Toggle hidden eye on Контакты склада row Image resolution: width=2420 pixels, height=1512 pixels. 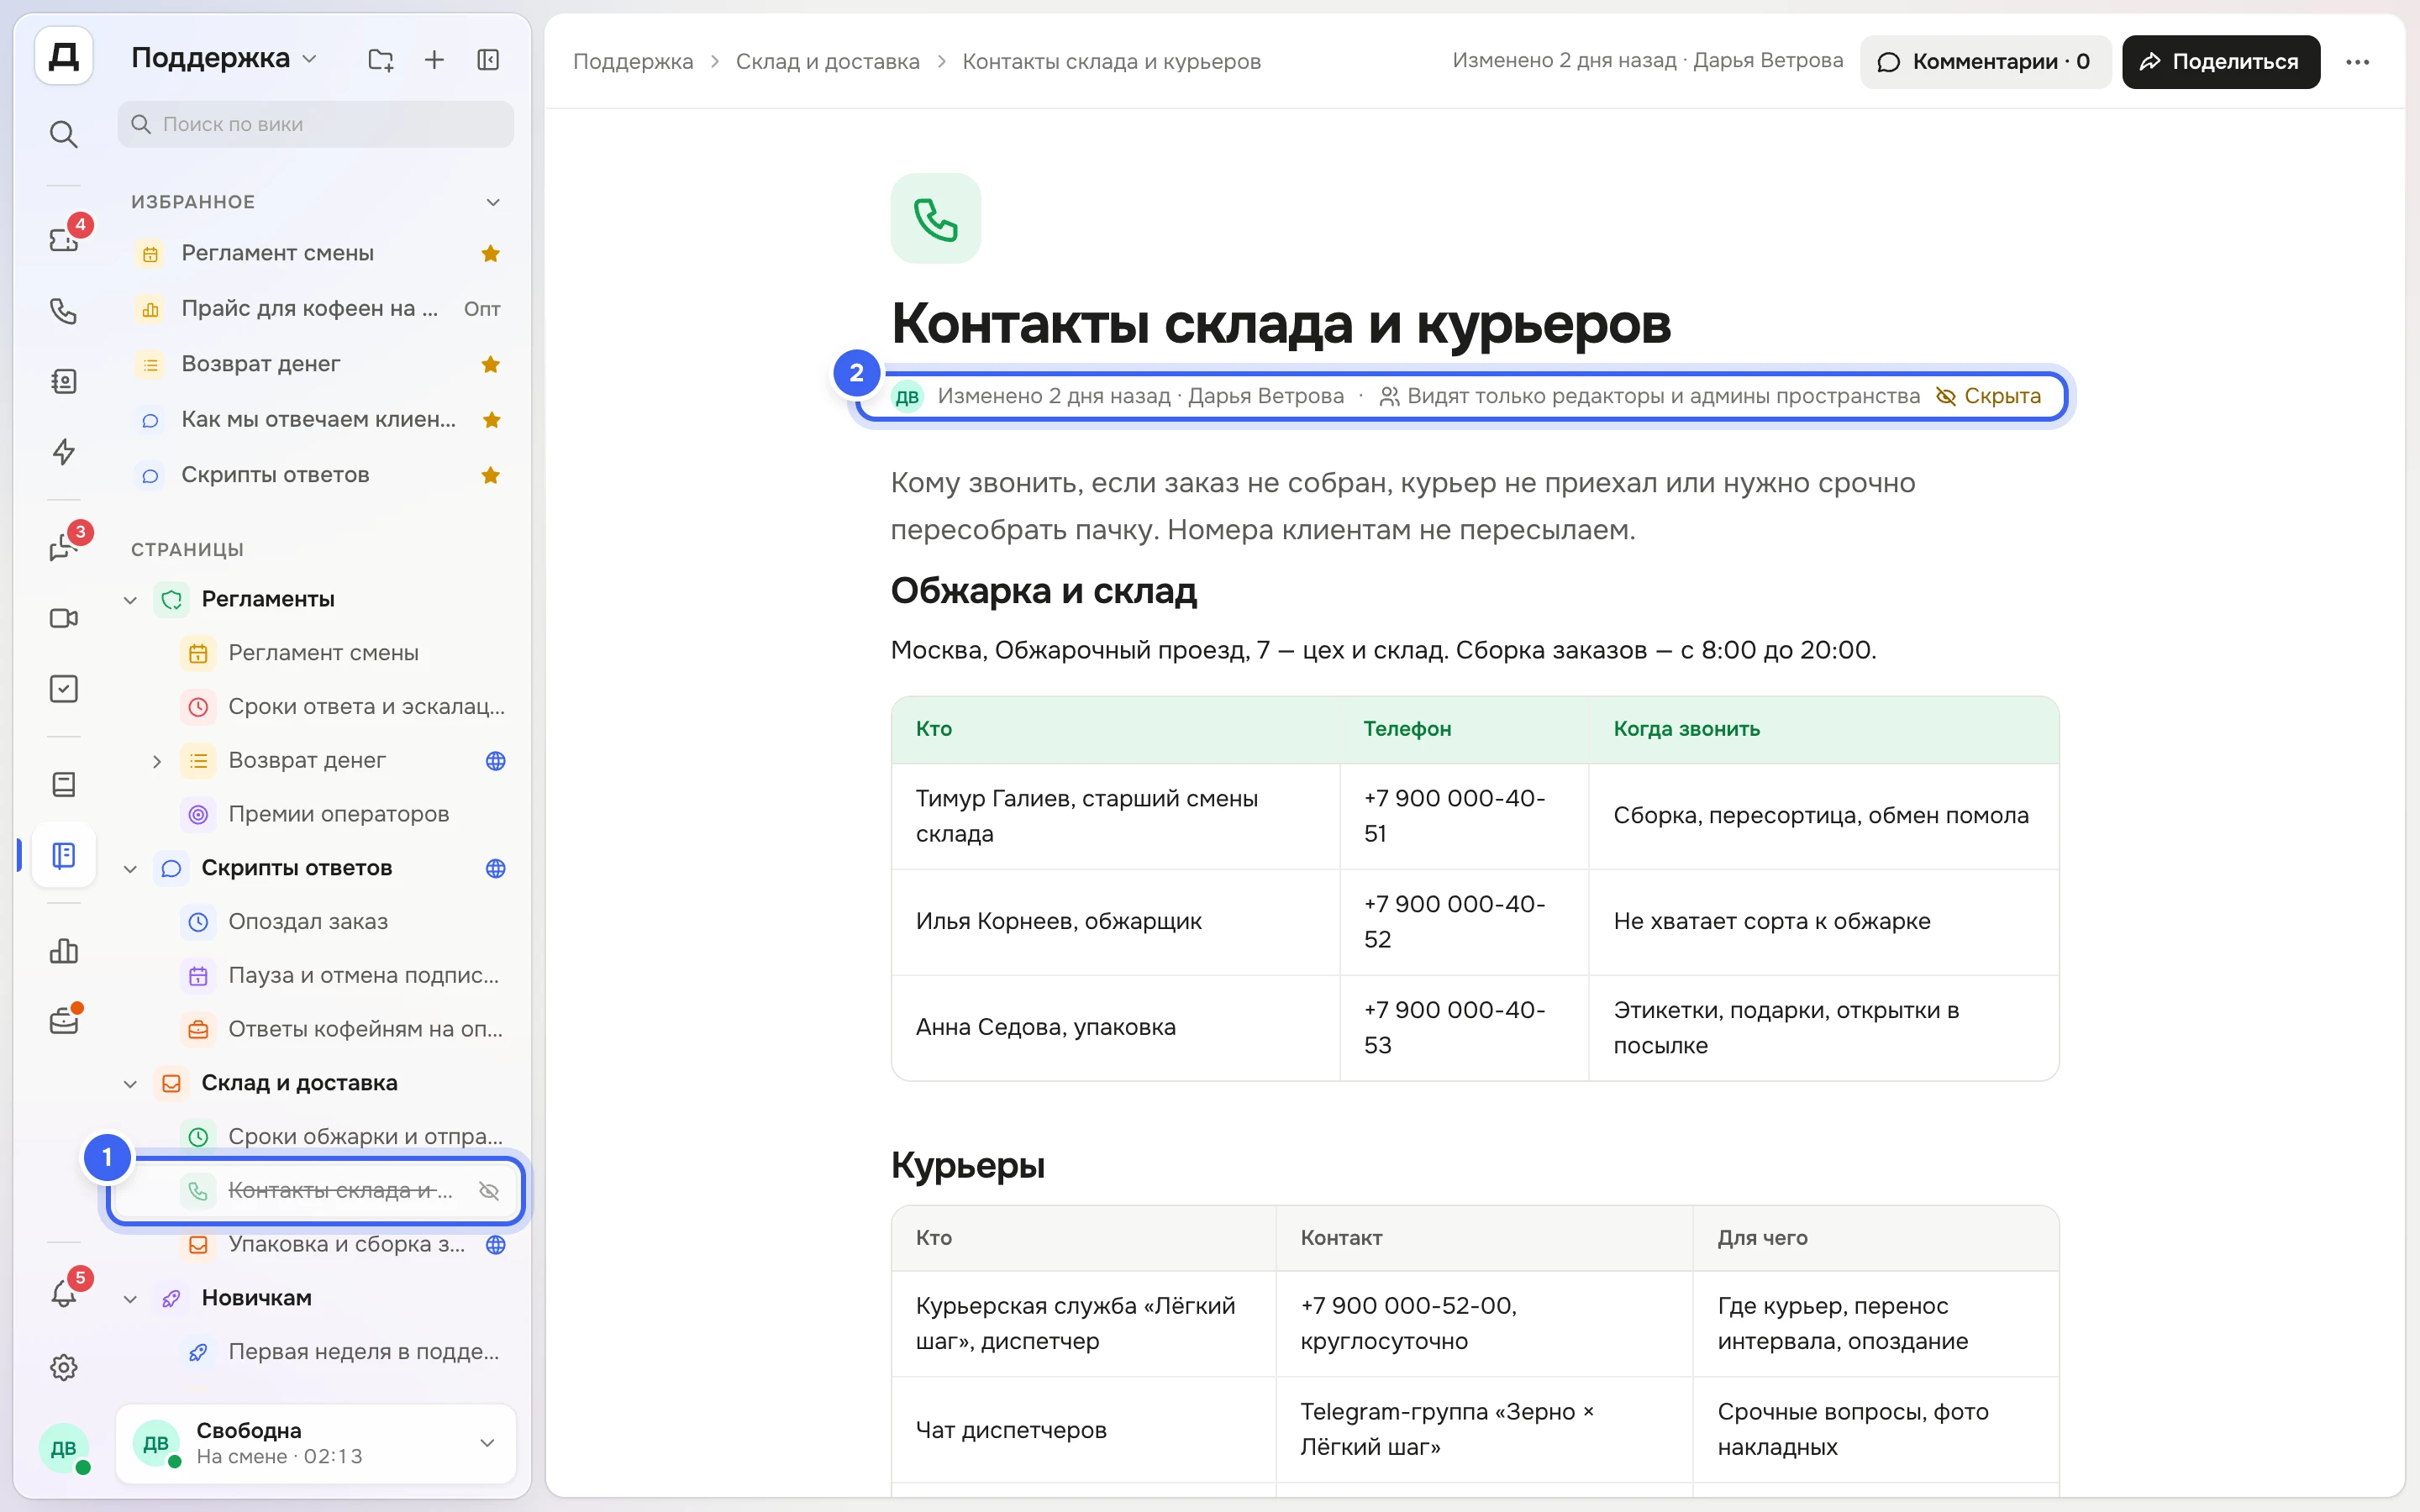[x=489, y=1191]
